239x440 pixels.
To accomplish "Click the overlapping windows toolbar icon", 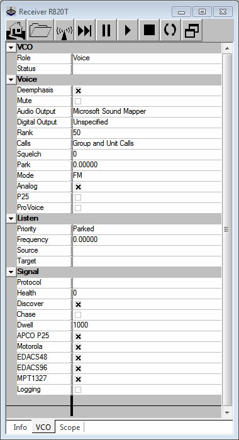I will tap(192, 30).
